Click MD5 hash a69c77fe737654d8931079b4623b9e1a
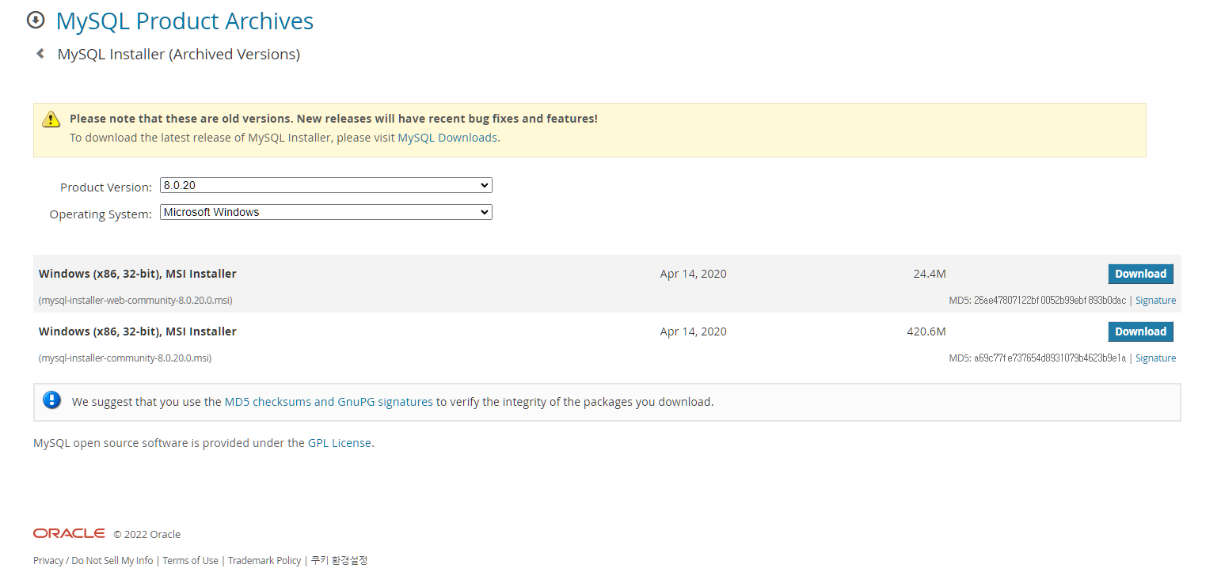This screenshot has height=587, width=1221. [x=1049, y=358]
